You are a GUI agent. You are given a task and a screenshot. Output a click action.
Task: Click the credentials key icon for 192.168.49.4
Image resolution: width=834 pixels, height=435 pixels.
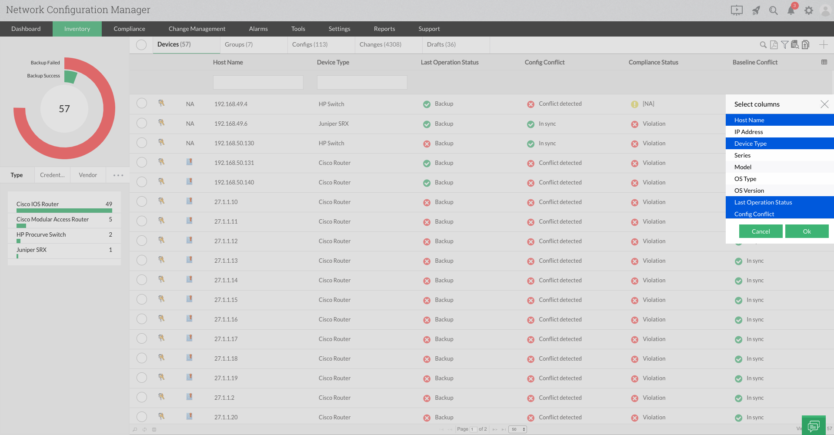coord(161,104)
